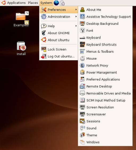The image size is (136, 150).
Task: Click the Firefox globe icon in panel
Action: pos(56,3)
